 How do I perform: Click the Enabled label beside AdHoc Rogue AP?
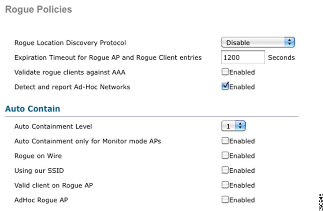tap(242, 200)
